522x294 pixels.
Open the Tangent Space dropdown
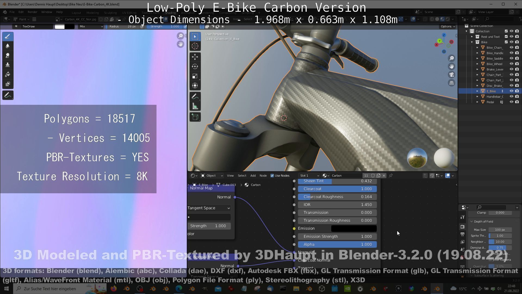click(x=209, y=208)
